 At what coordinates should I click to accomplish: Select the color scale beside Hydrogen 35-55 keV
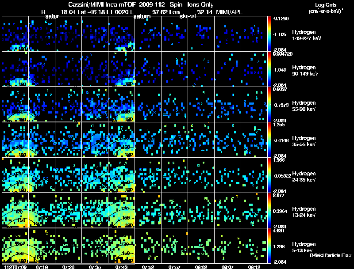pyautogui.click(x=269, y=140)
